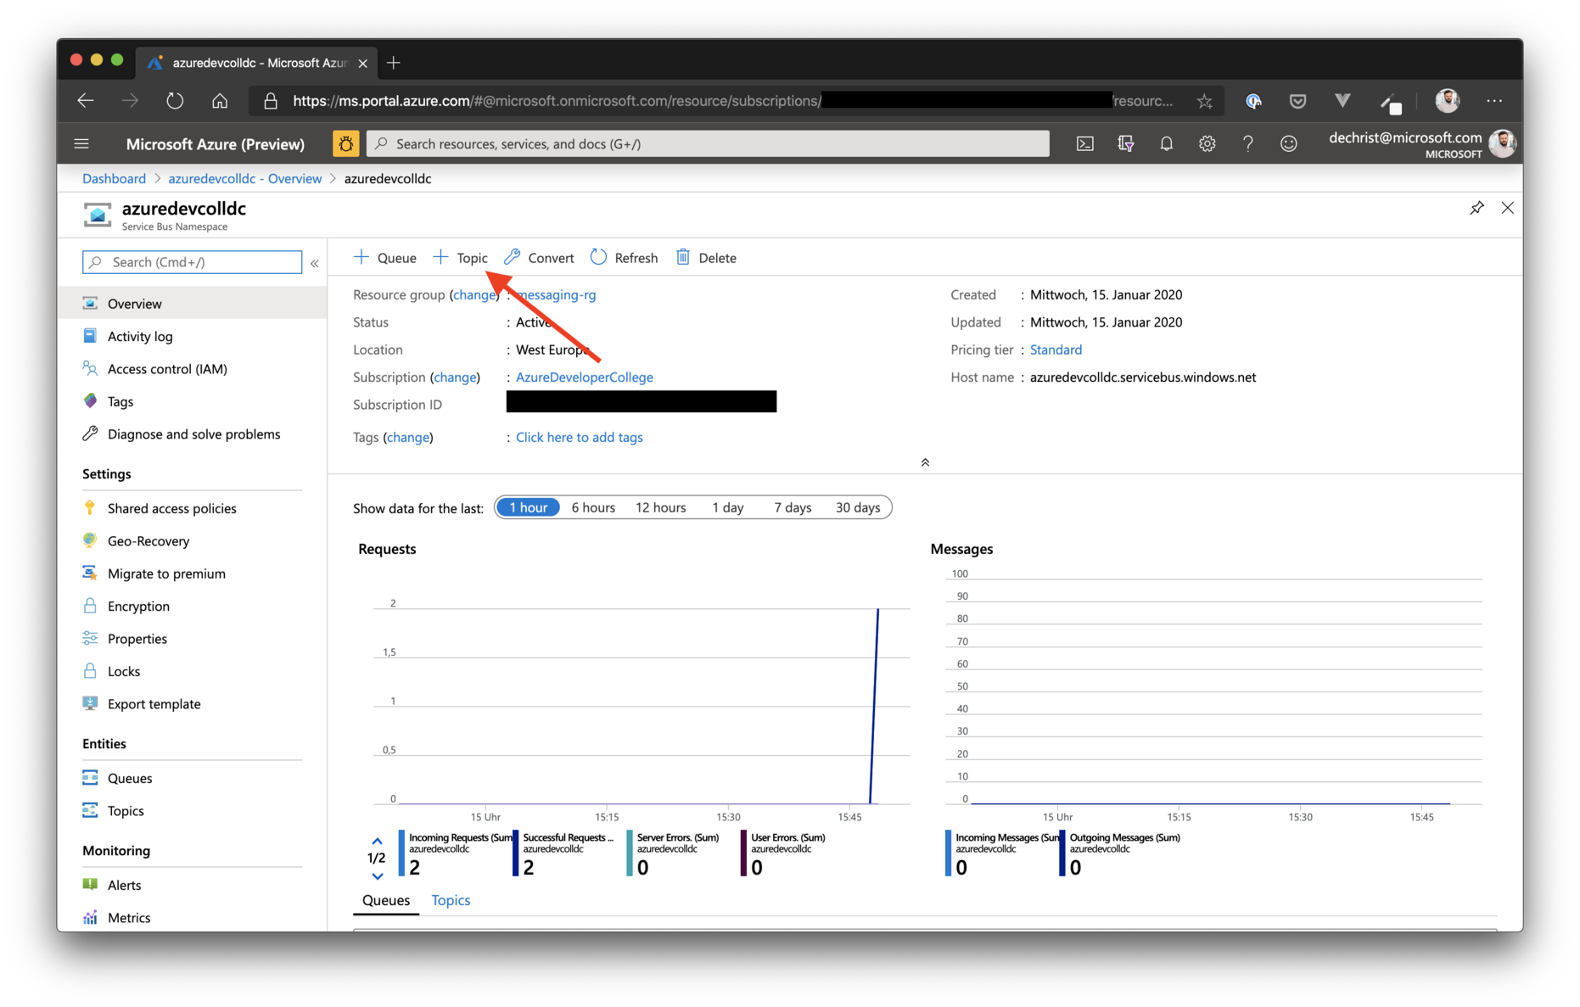Collapse the essentials section with up chevrons

(x=925, y=462)
